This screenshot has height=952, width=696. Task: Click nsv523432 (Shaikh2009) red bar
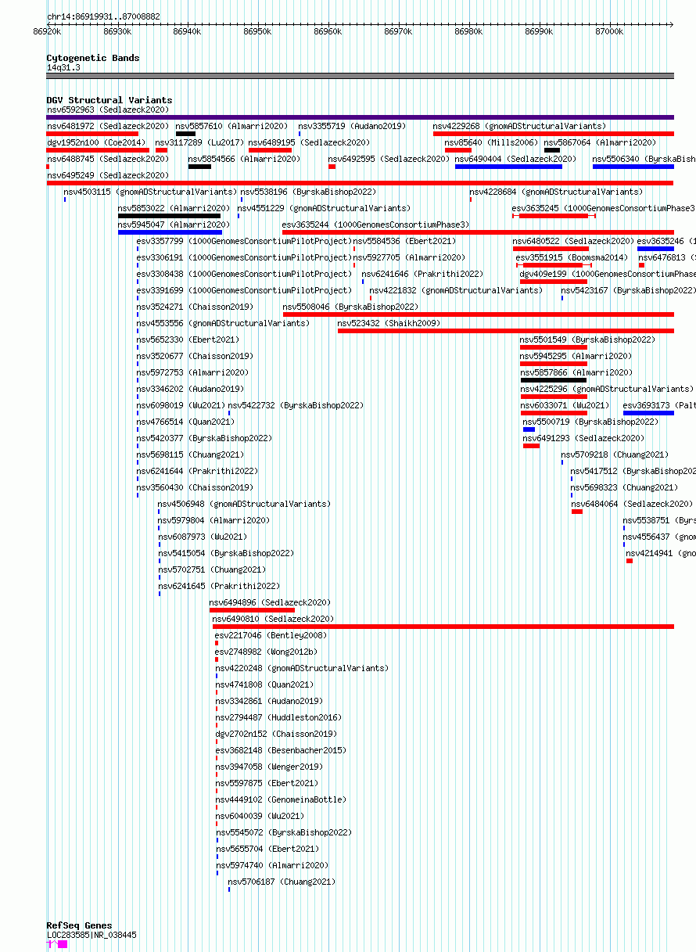click(505, 331)
